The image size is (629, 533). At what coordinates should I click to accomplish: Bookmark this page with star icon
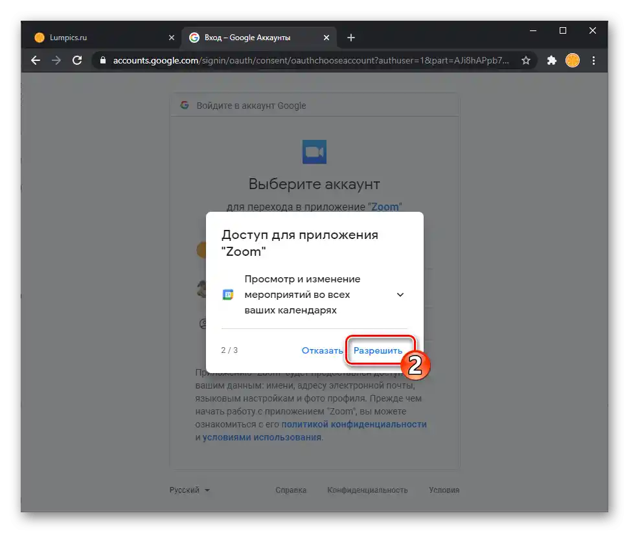click(526, 61)
